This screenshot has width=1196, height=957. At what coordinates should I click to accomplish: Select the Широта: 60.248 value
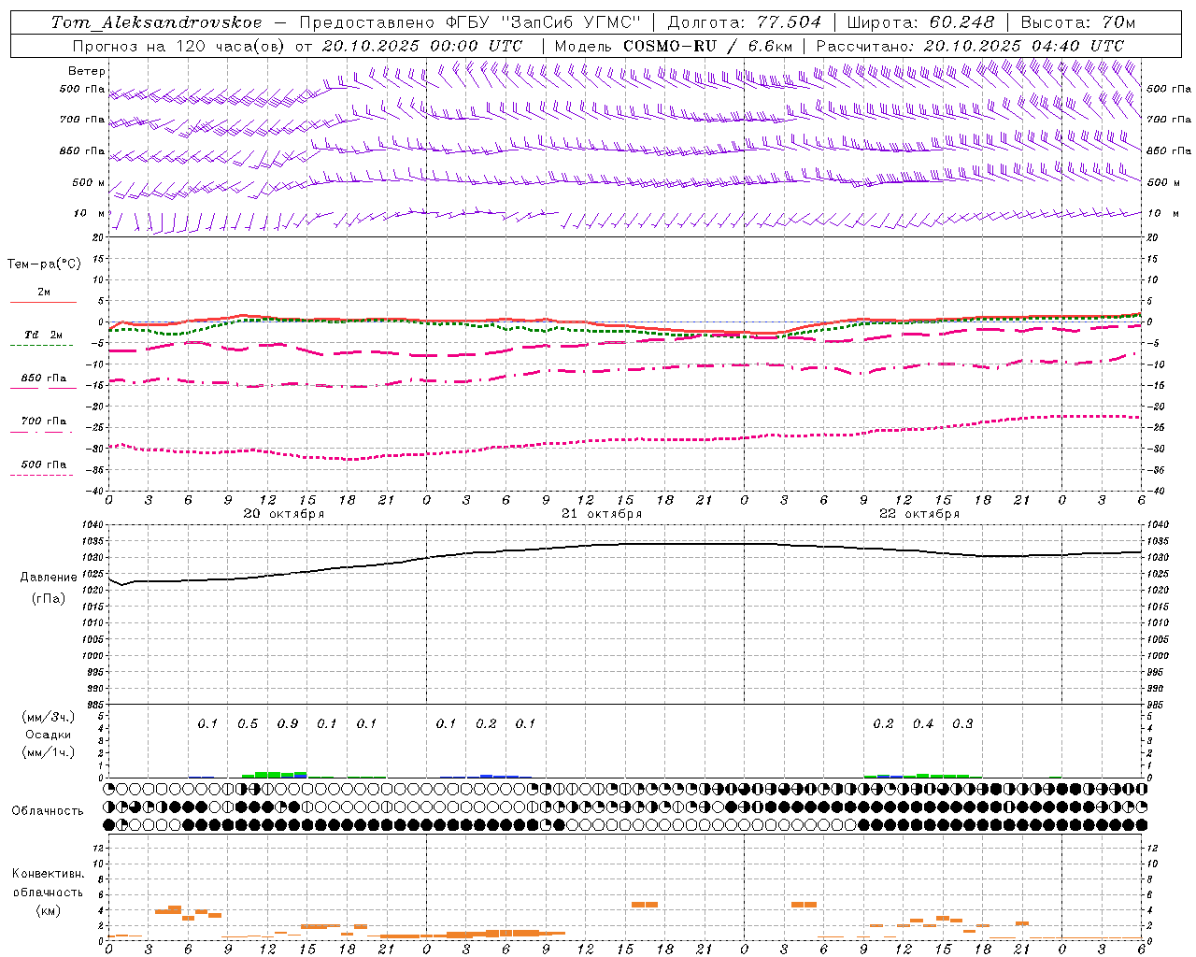pos(921,22)
